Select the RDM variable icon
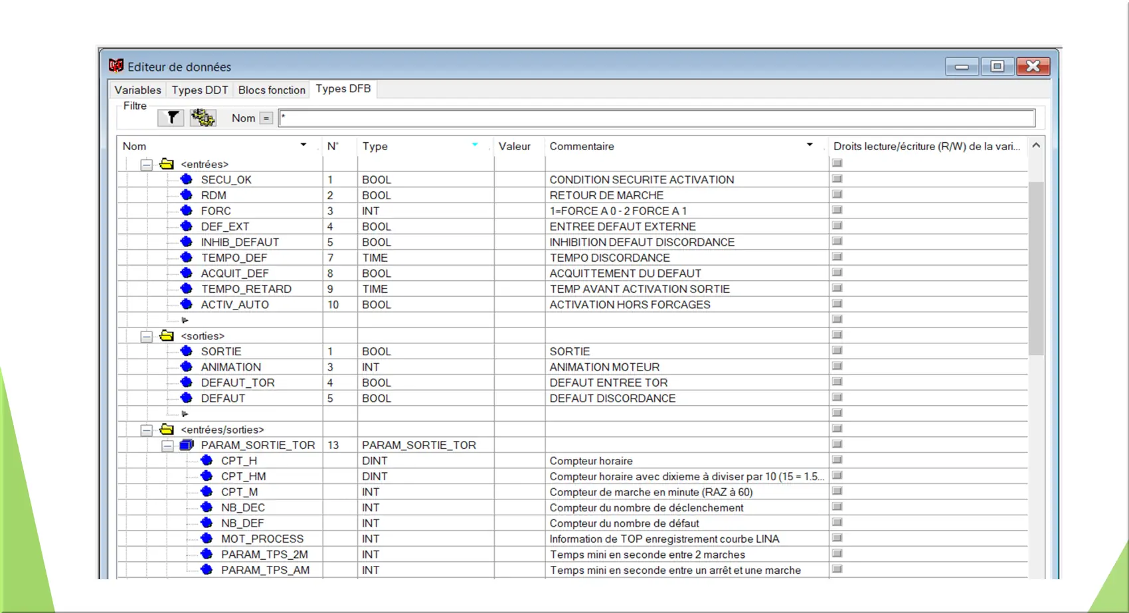This screenshot has height=613, width=1129. (x=187, y=195)
